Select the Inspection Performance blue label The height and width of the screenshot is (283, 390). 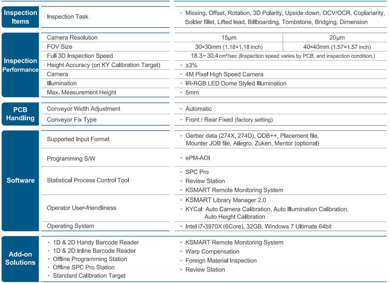coord(20,65)
